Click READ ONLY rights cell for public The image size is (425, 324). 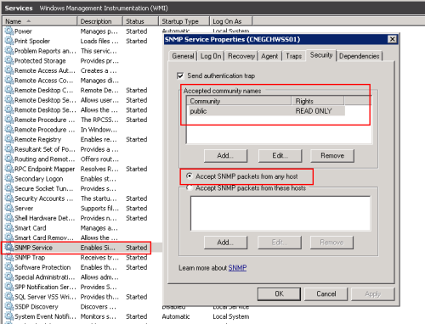coord(314,111)
